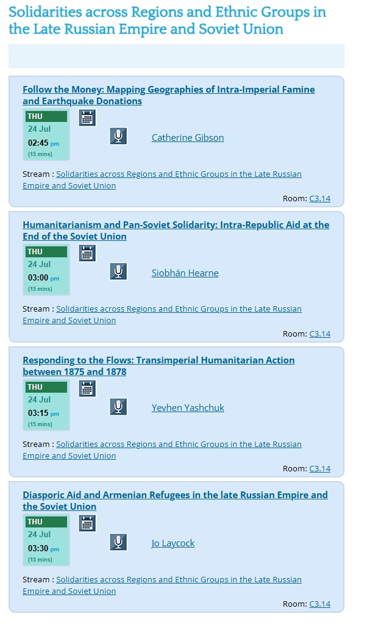Click microphone icon beside Jo Laycock
This screenshot has width=367, height=625.
(118, 541)
